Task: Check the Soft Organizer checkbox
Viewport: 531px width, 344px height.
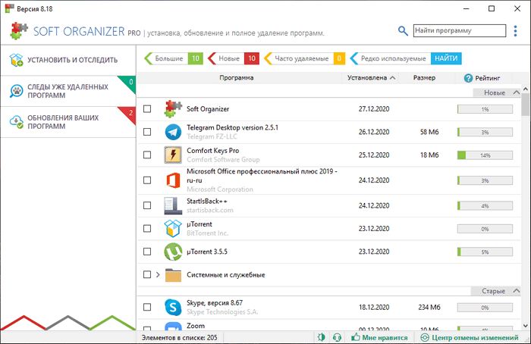Action: (x=147, y=109)
